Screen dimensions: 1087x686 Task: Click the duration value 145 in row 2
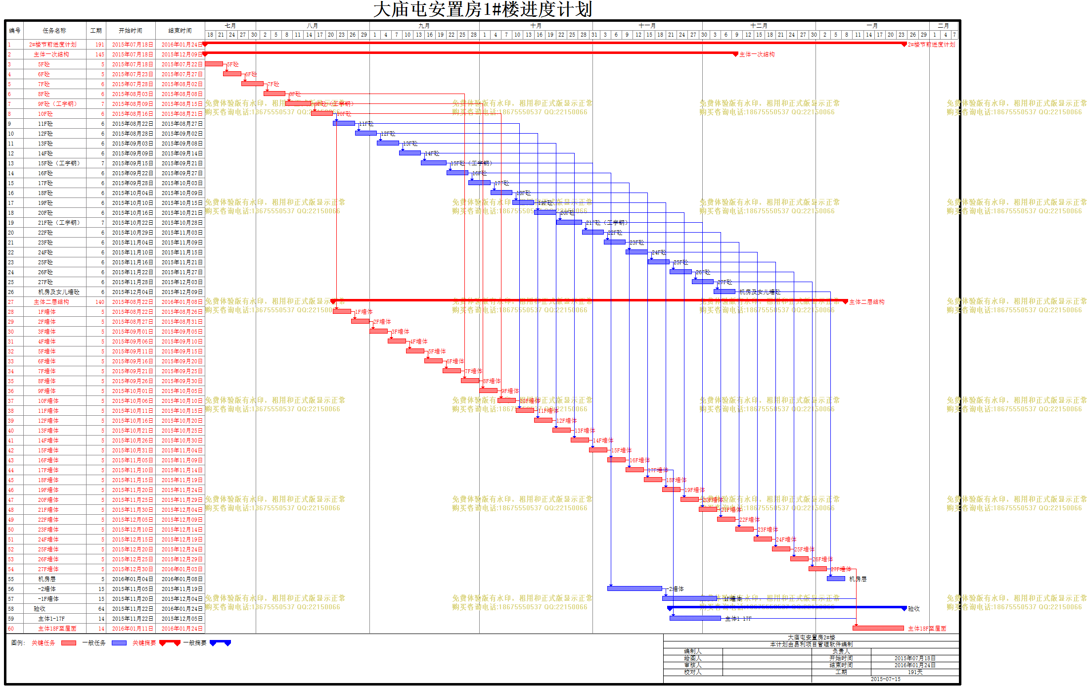[x=100, y=54]
